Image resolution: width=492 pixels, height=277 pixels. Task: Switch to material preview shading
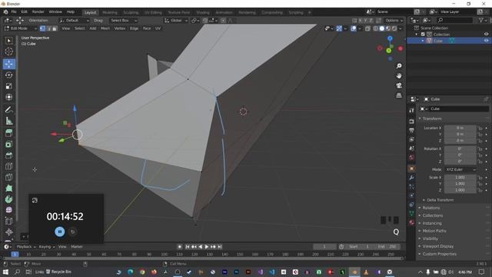[x=387, y=28]
